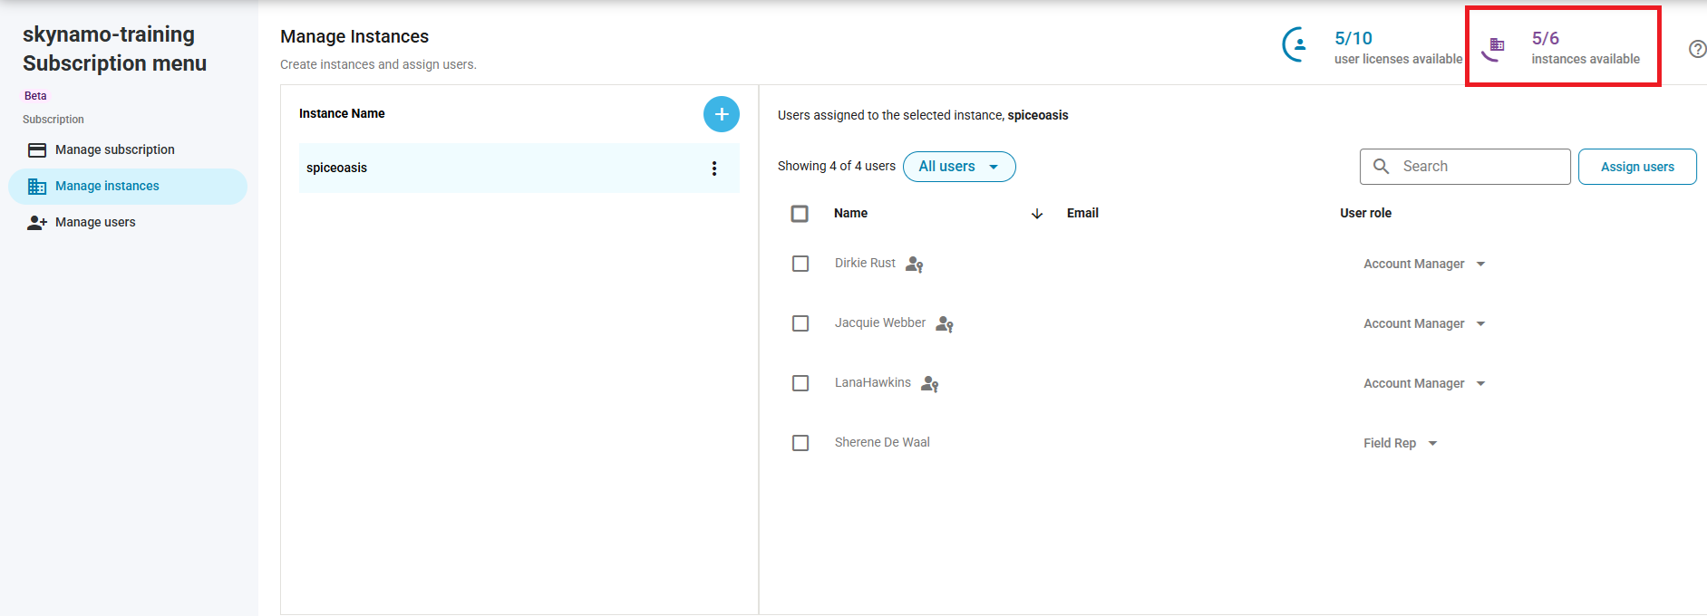This screenshot has width=1707, height=616.
Task: Click the blue add instance plus button
Action: pyautogui.click(x=721, y=114)
